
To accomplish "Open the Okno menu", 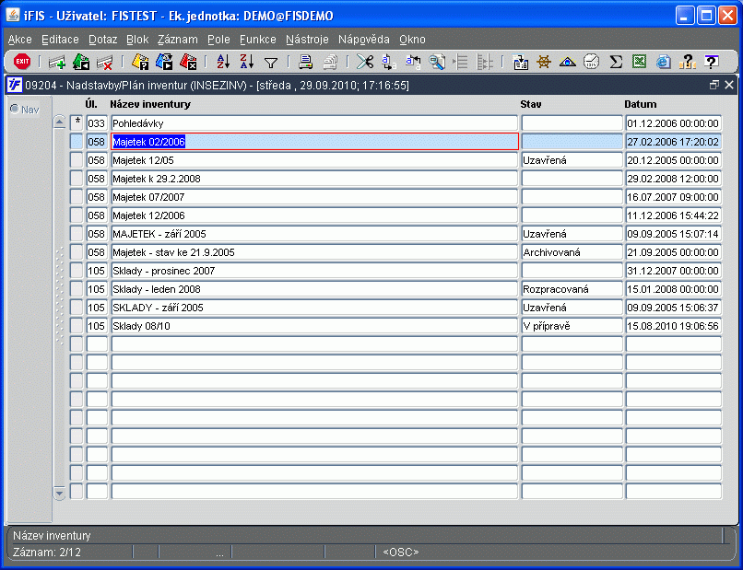I will (412, 40).
